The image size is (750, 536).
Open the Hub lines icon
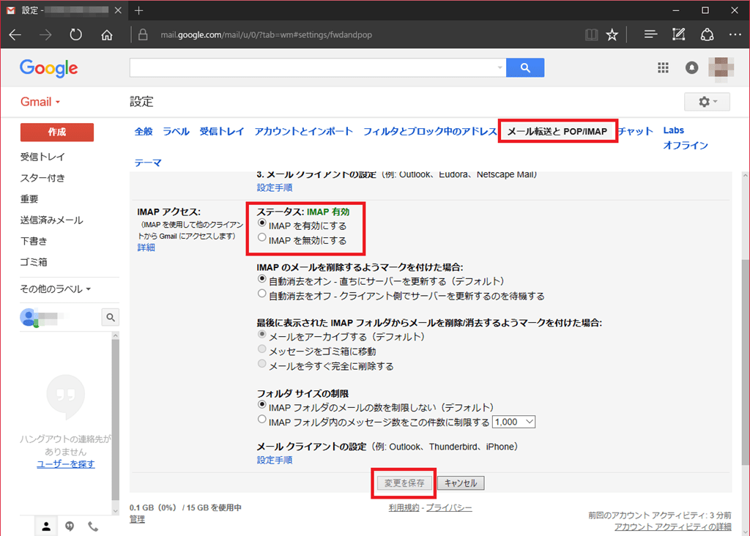point(650,34)
